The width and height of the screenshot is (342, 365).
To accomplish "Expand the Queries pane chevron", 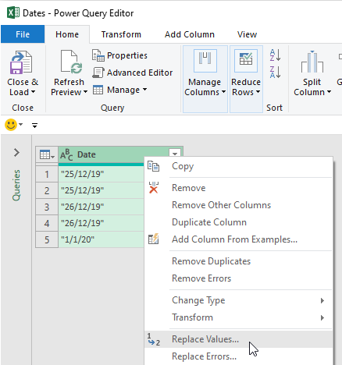I will point(16,153).
